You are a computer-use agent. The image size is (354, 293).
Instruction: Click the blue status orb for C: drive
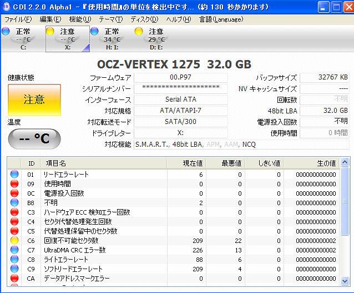click(x=6, y=31)
